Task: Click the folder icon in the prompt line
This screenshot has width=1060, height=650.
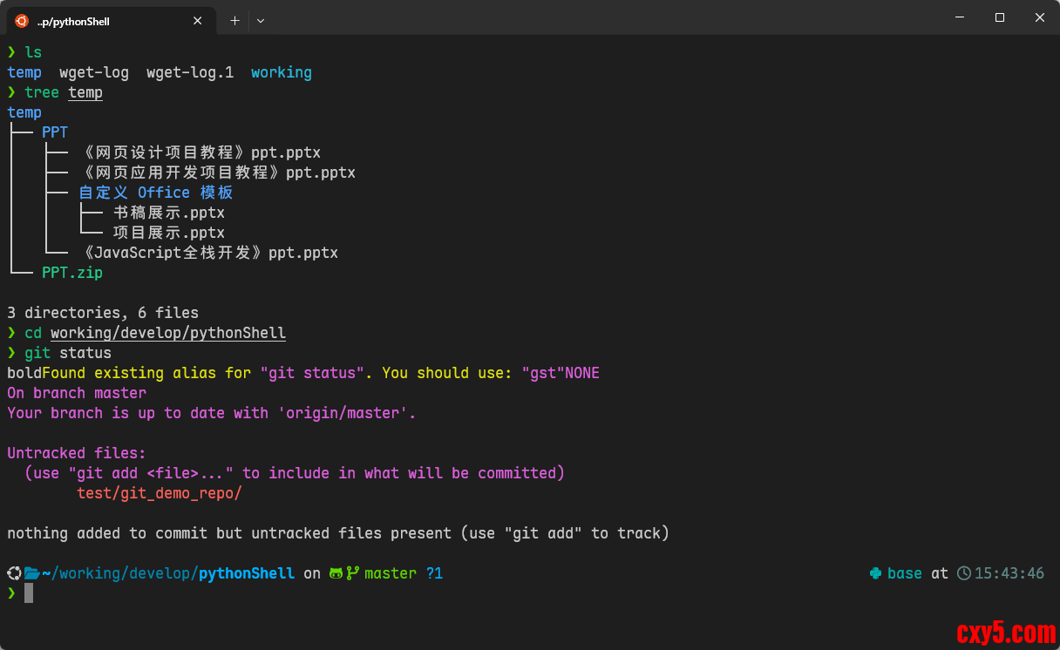Action: coord(32,573)
